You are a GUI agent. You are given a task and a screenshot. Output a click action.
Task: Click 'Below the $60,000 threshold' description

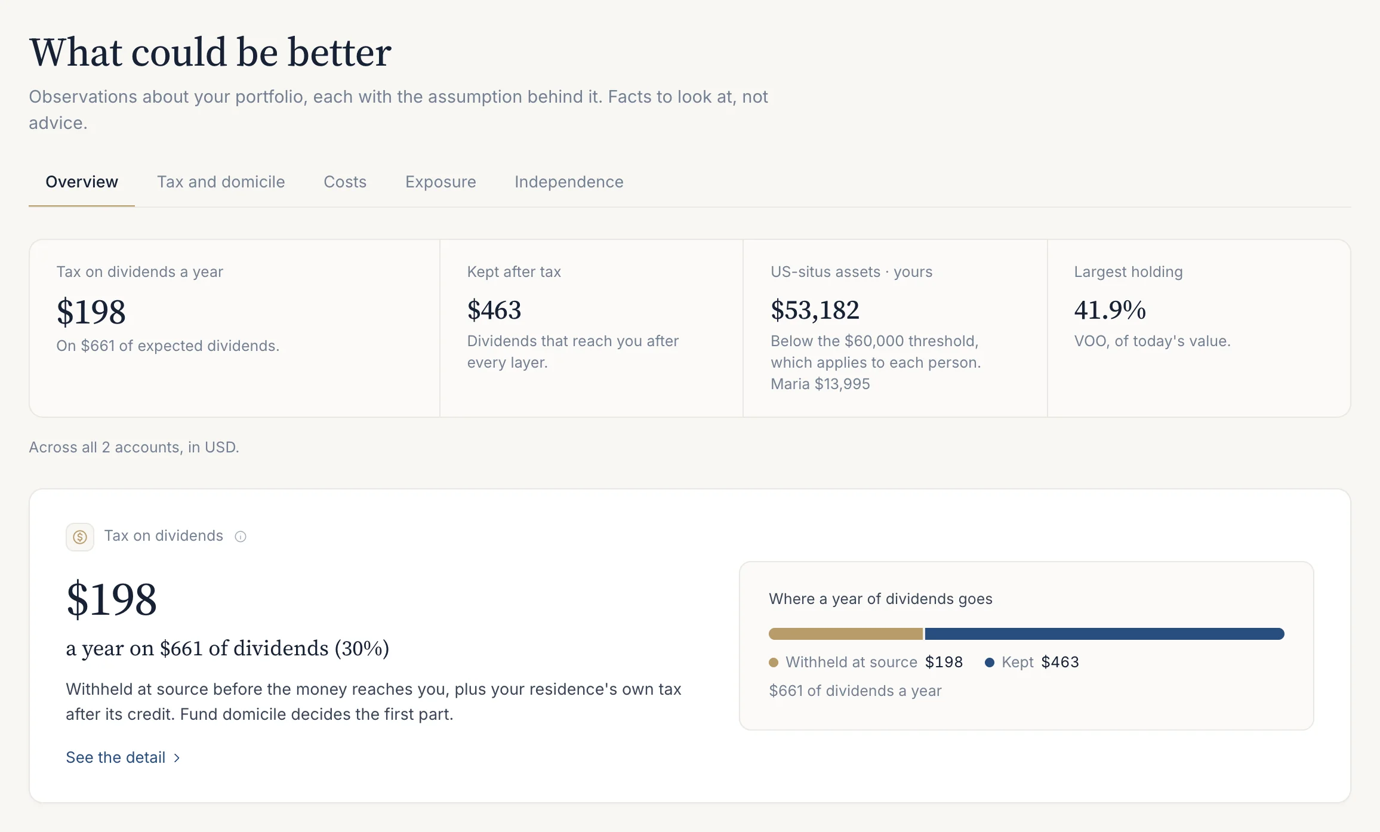(876, 352)
